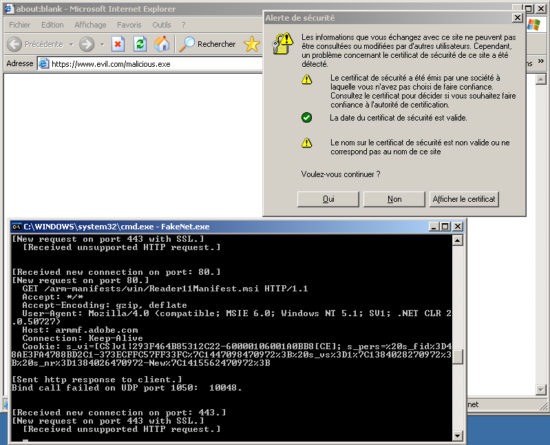Click Afficher le certificat button
The width and height of the screenshot is (550, 445).
[x=463, y=199]
